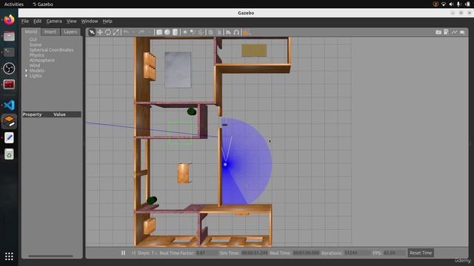474x266 pixels.
Task: Click Reset Time button
Action: 421,253
